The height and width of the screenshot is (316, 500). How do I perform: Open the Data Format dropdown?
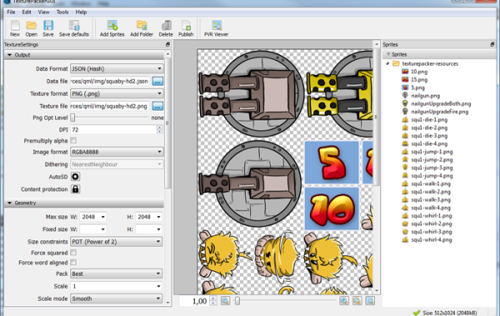point(117,69)
